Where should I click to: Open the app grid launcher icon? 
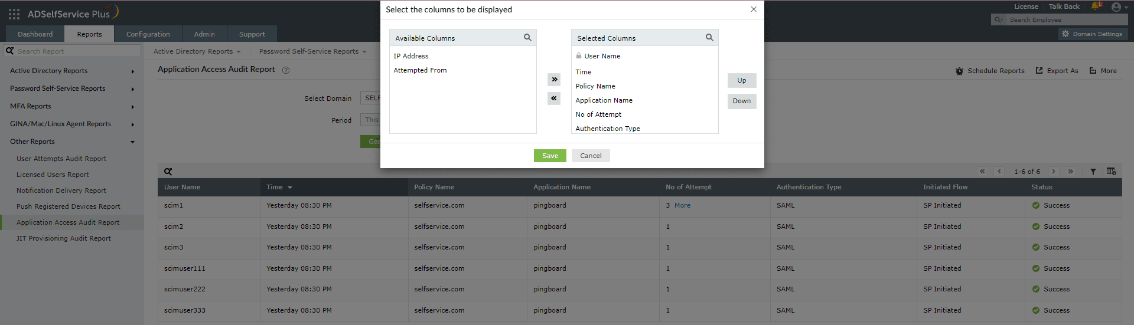(x=14, y=14)
